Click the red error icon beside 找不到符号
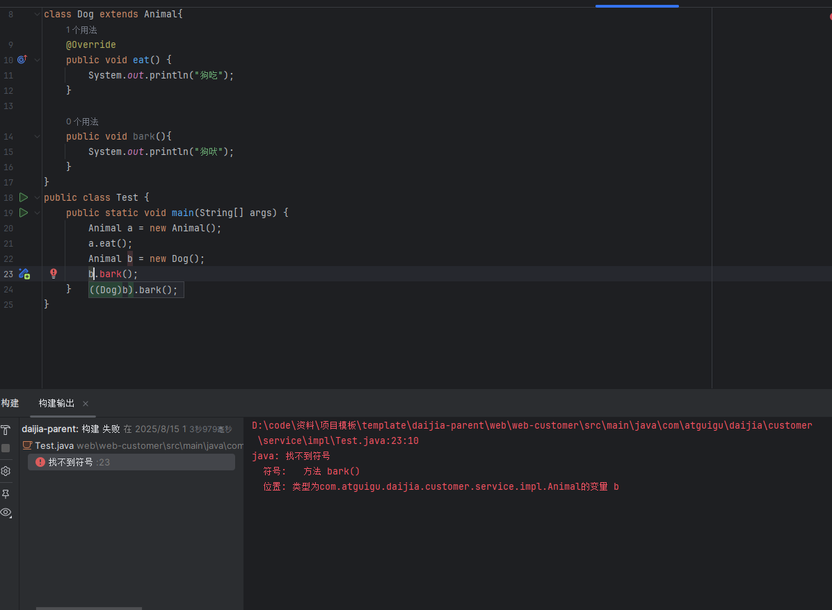 point(40,462)
